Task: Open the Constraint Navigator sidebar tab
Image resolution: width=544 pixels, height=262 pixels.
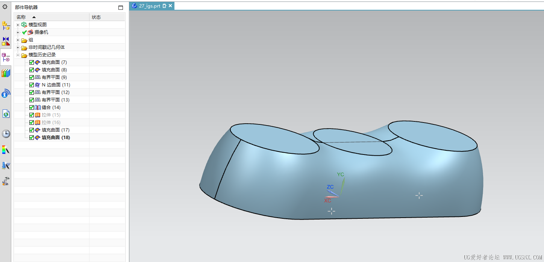Action: (x=6, y=41)
